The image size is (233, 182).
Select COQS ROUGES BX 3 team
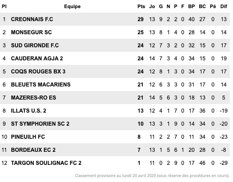pyautogui.click(x=38, y=72)
